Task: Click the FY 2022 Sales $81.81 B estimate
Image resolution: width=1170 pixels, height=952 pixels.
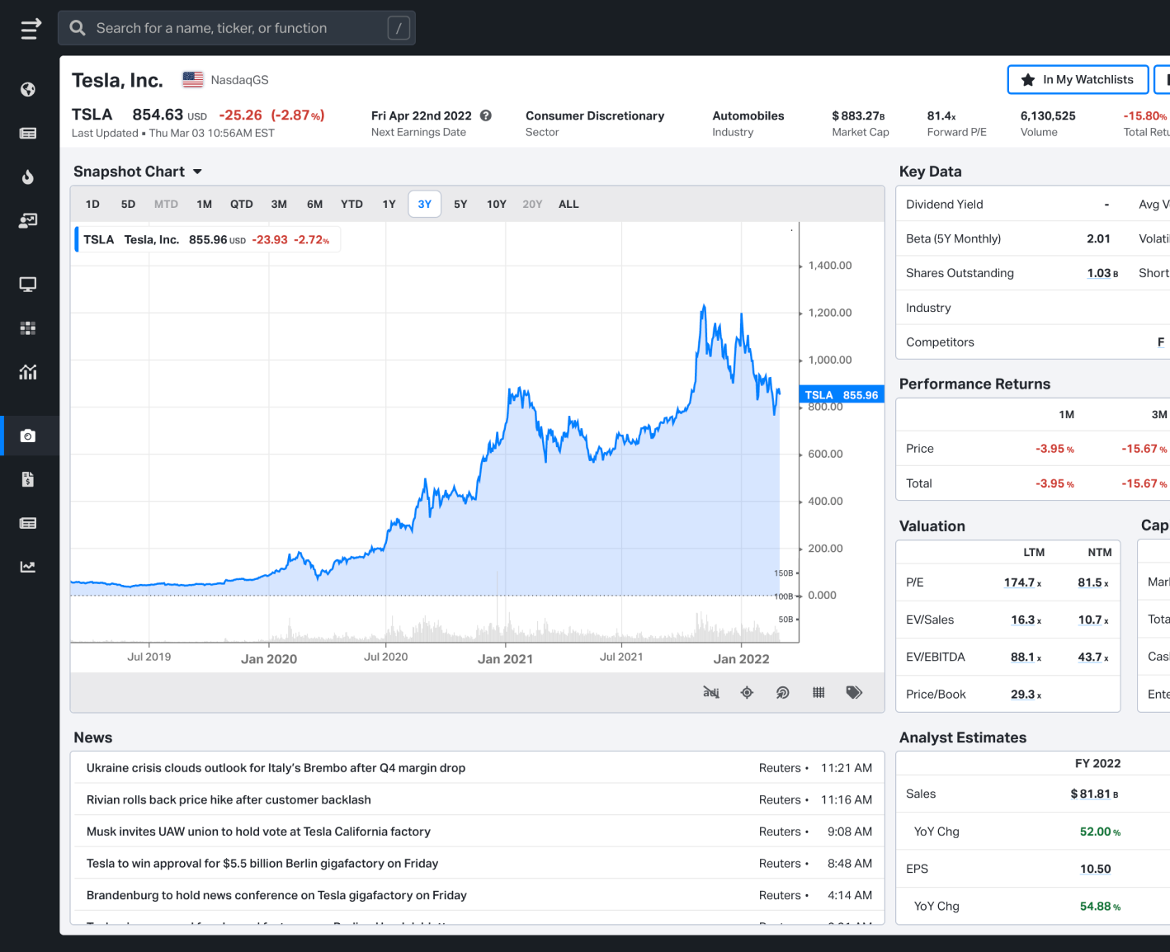Action: [1094, 794]
